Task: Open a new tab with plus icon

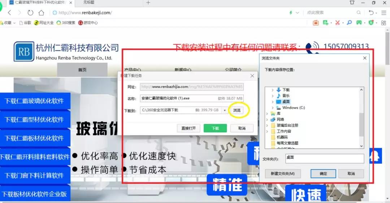Action: point(148,3)
